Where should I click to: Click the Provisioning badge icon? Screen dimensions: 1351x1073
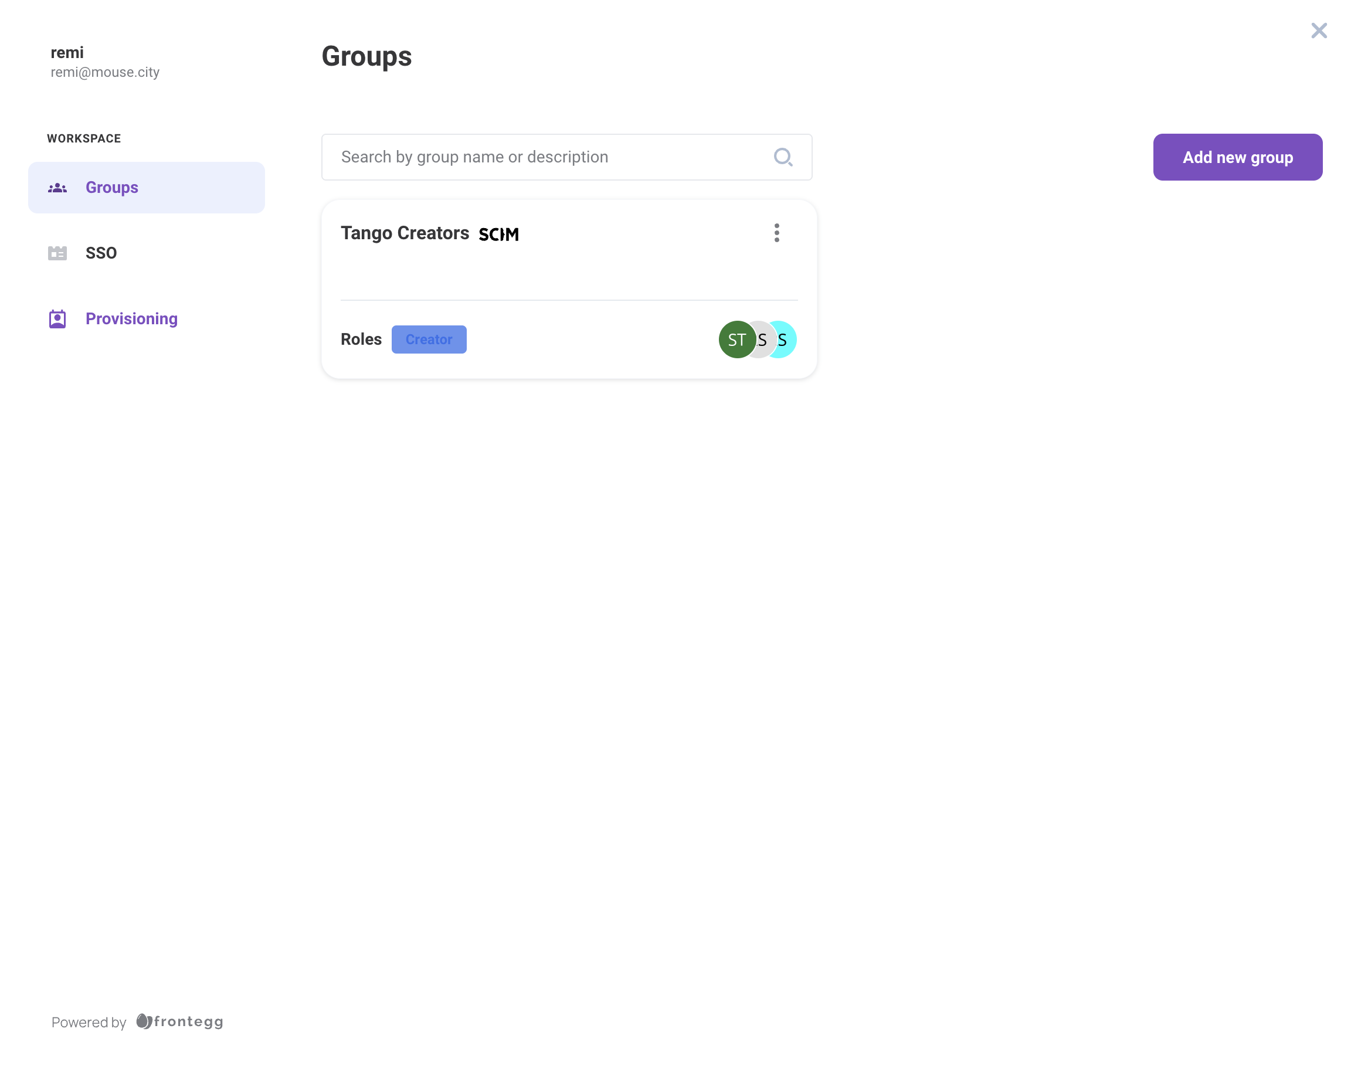click(57, 318)
